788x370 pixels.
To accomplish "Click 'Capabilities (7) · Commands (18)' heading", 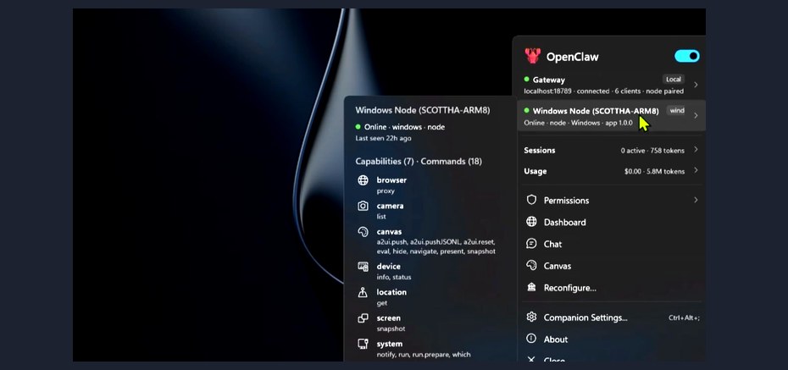I will (x=419, y=162).
